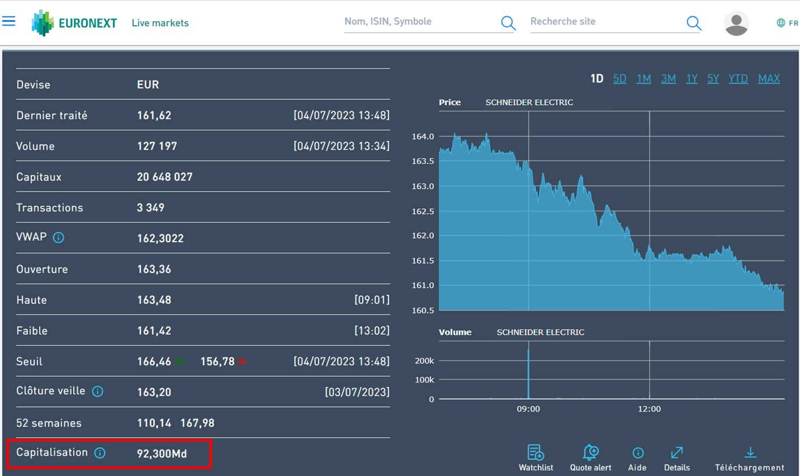The width and height of the screenshot is (800, 476).
Task: Click the Faible value 161,42
Action: (154, 331)
